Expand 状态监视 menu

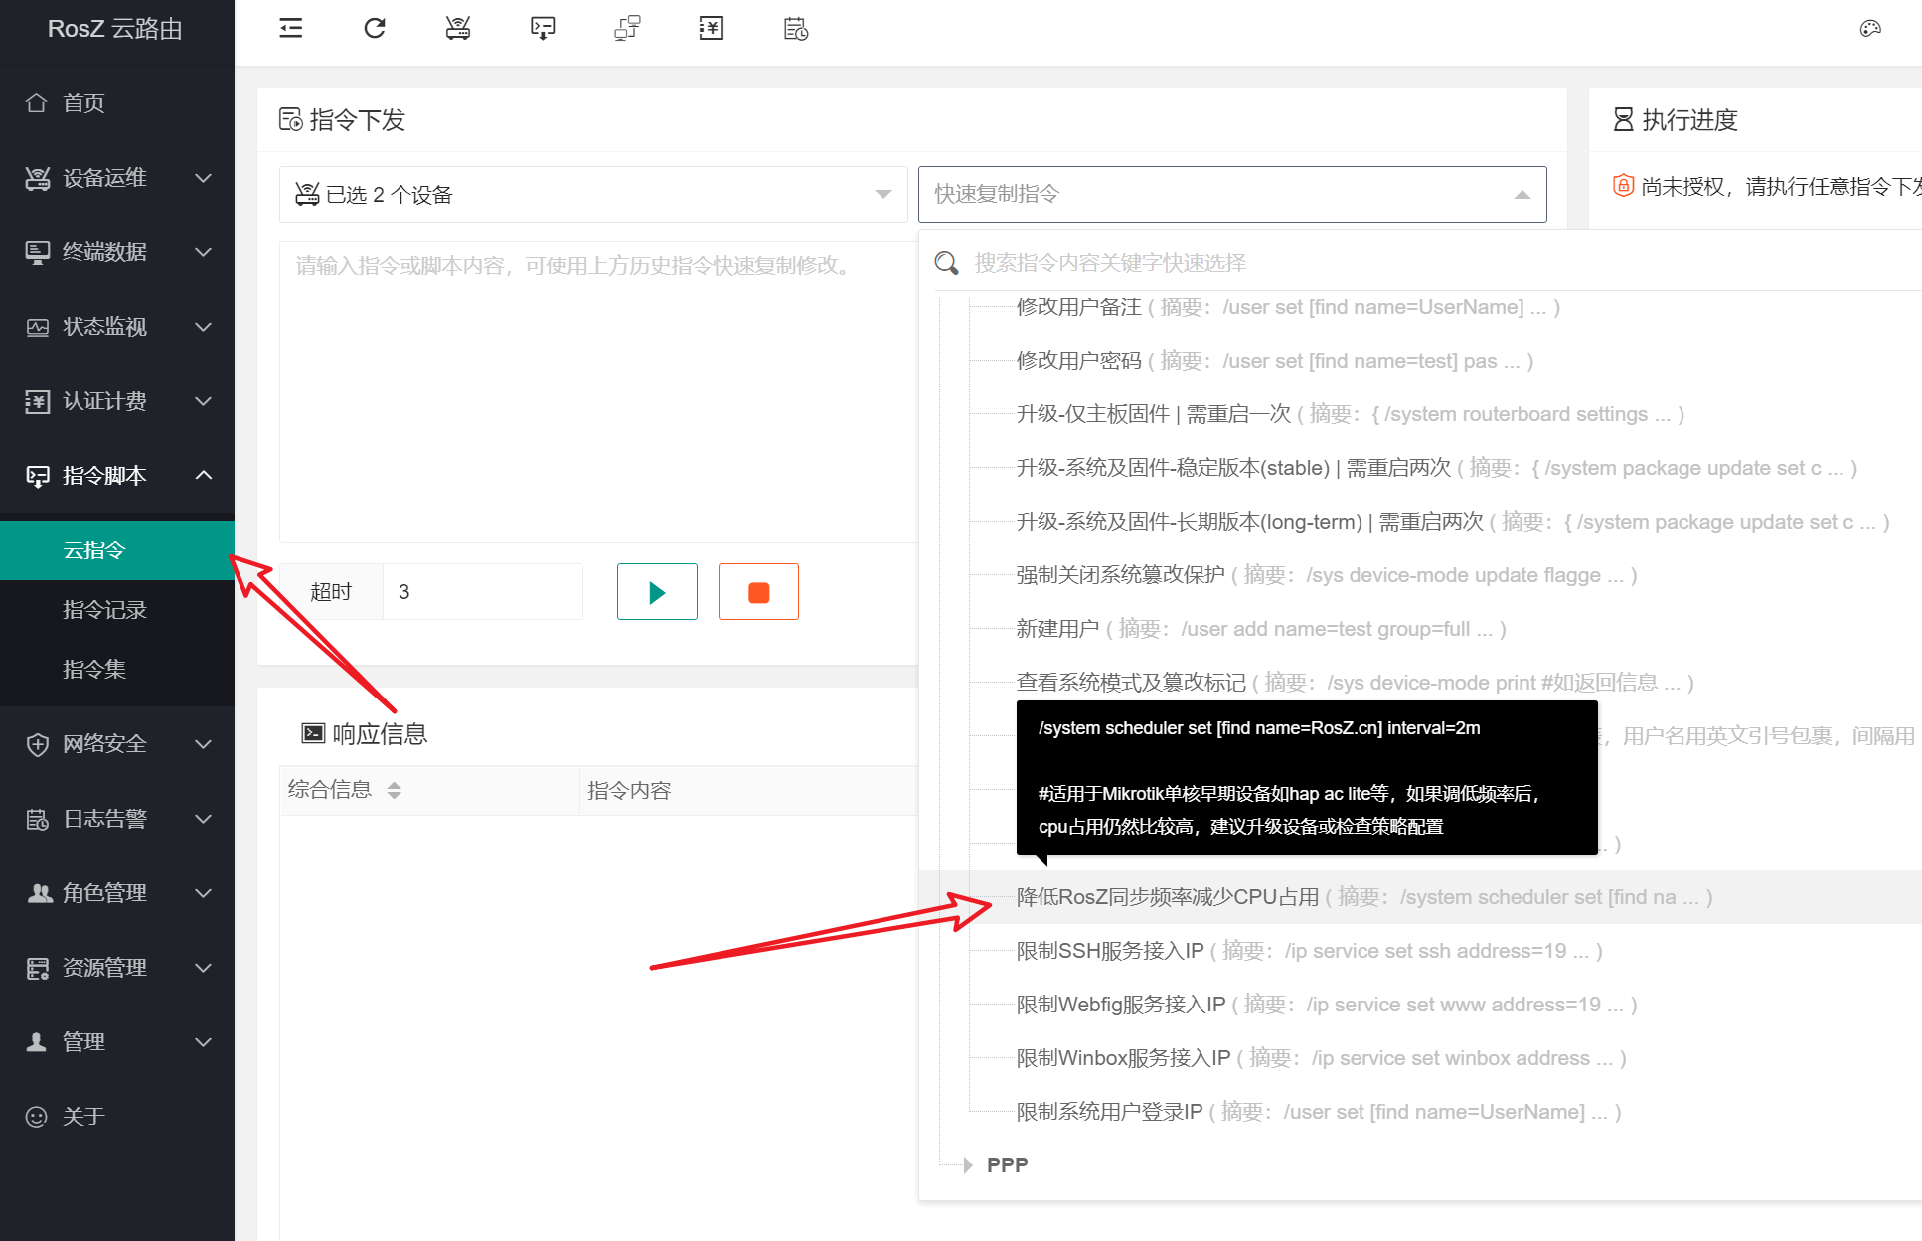pos(117,327)
